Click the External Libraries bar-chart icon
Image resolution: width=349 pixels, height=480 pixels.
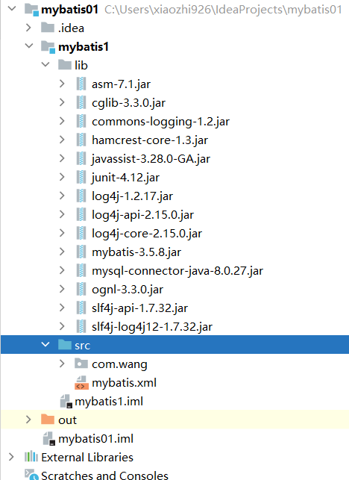tap(31, 456)
